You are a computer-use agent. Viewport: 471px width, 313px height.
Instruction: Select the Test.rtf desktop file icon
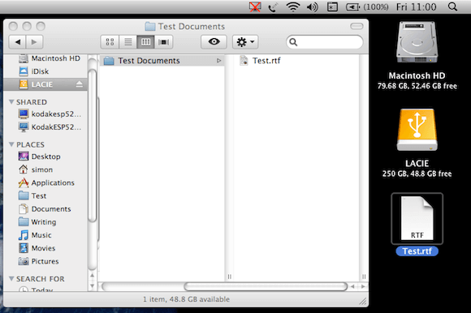[x=417, y=219]
